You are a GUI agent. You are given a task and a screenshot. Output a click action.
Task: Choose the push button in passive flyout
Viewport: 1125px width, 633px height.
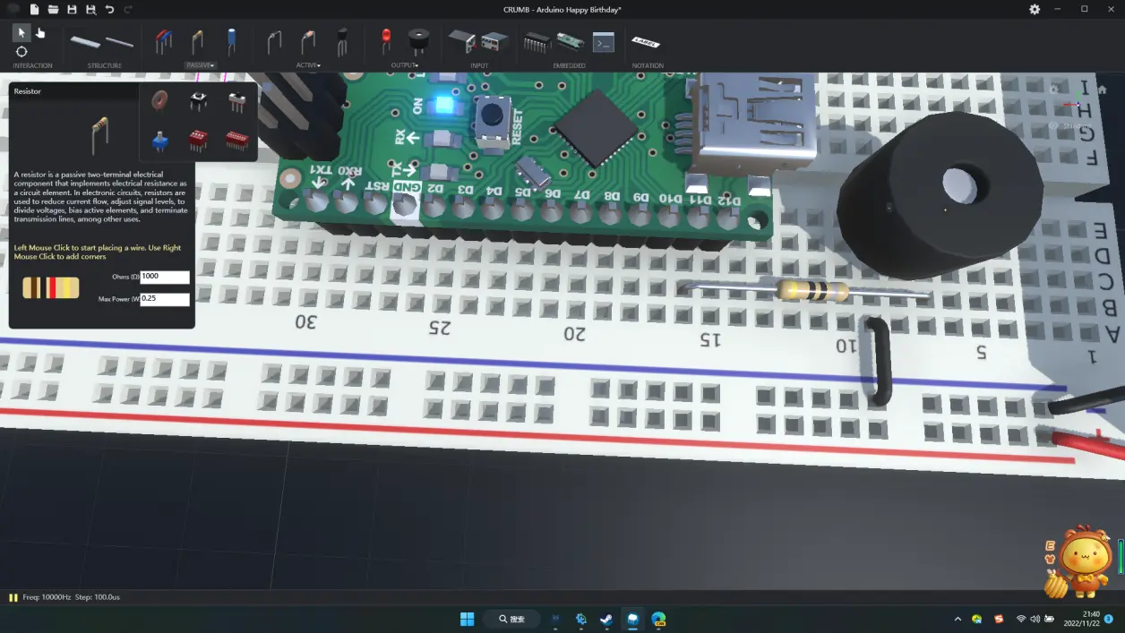pyautogui.click(x=199, y=101)
